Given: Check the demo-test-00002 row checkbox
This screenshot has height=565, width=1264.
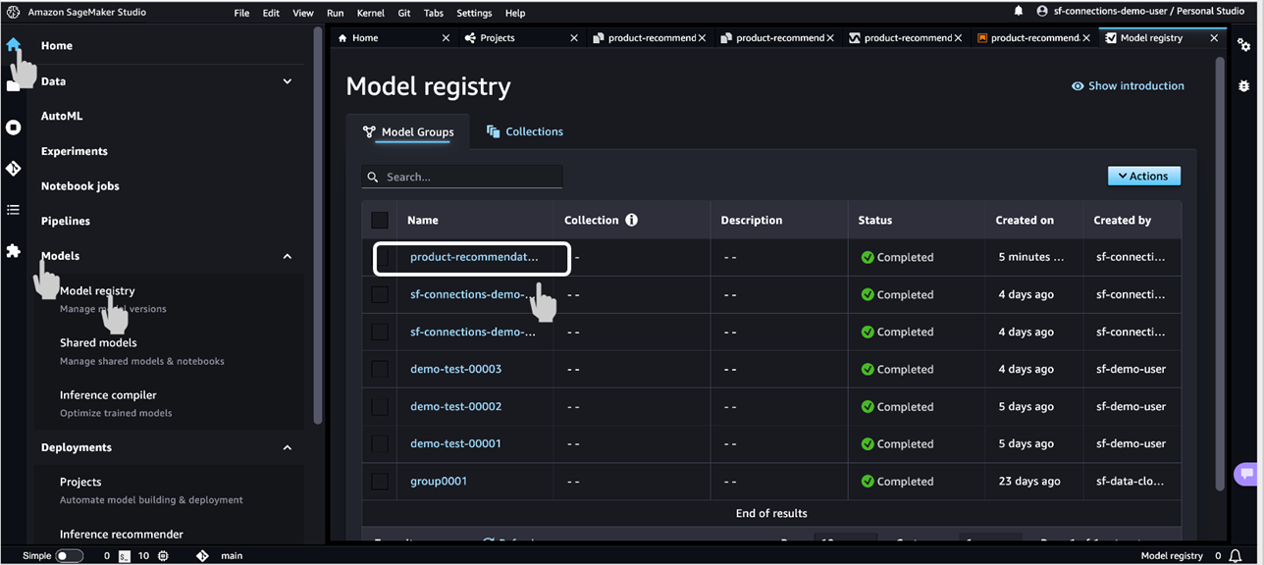Looking at the screenshot, I should tap(380, 407).
